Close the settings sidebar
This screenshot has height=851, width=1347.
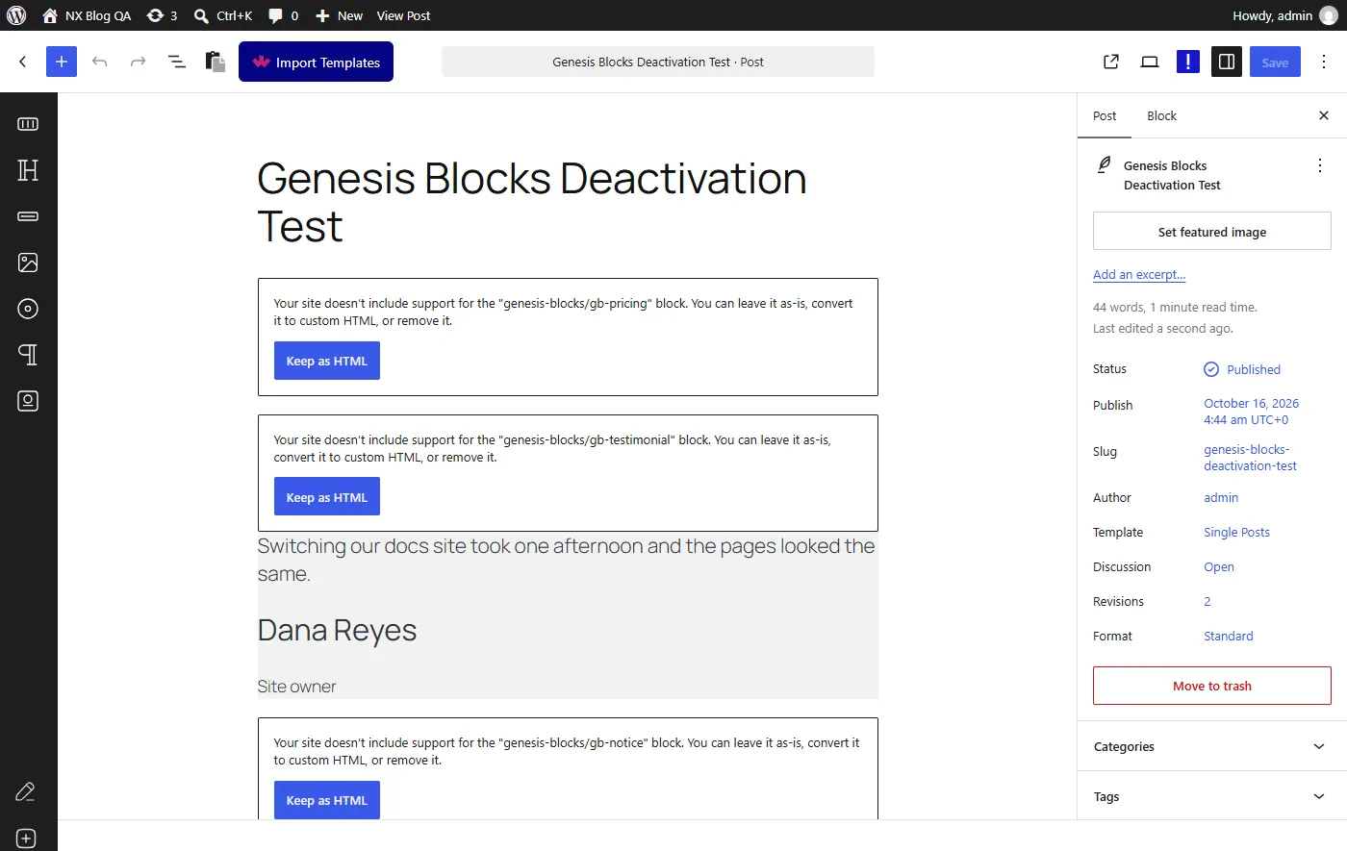coord(1324,115)
